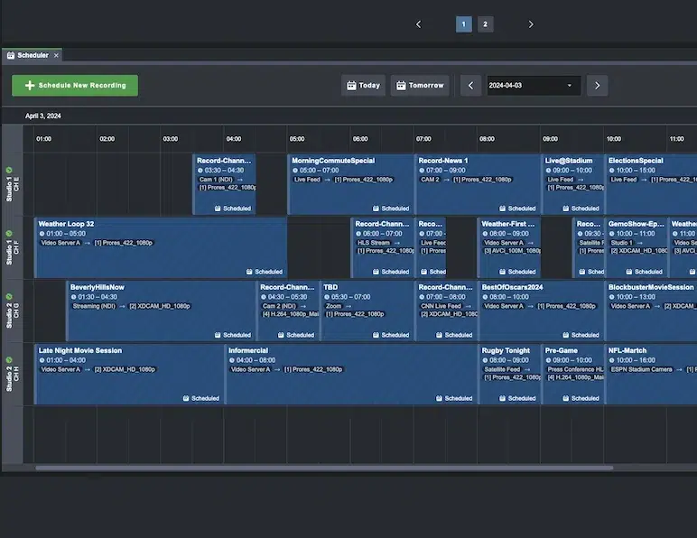
Task: Click the 05:00 time header
Action: (297, 139)
